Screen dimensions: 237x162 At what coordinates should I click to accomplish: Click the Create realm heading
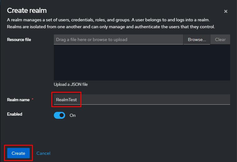click(27, 10)
